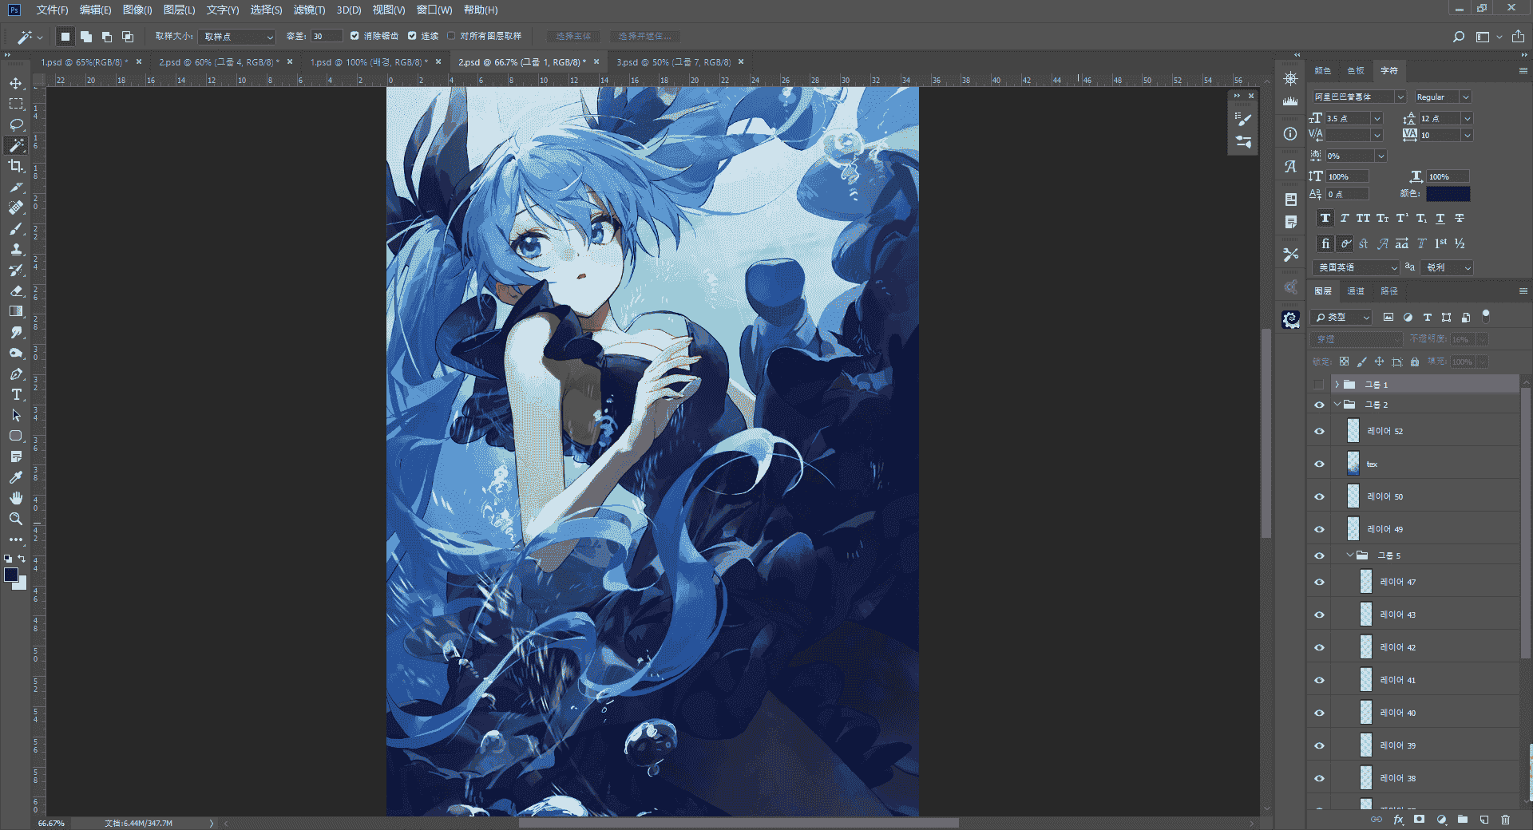
Task: Hide the 레이어 52 layer
Action: [1319, 431]
